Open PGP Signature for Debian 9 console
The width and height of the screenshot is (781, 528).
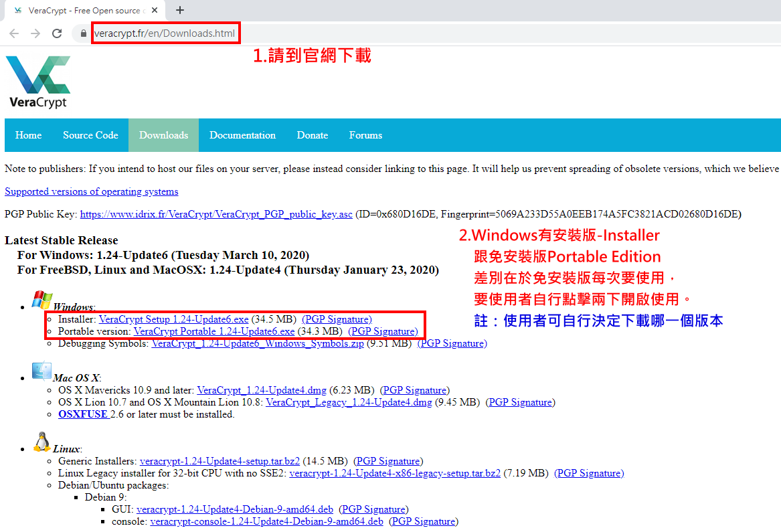tap(424, 521)
